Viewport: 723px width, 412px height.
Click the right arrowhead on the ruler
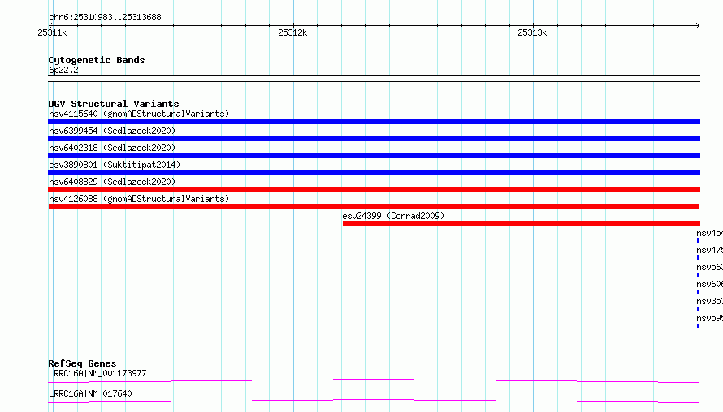pyautogui.click(x=698, y=25)
